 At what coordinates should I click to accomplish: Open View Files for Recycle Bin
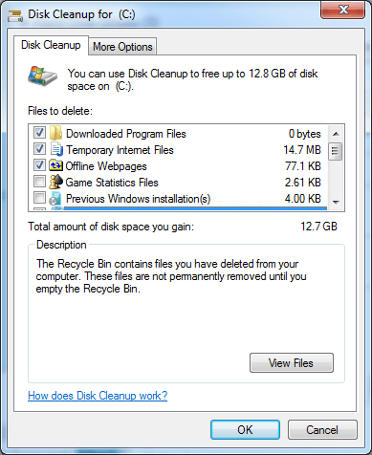coord(292,362)
